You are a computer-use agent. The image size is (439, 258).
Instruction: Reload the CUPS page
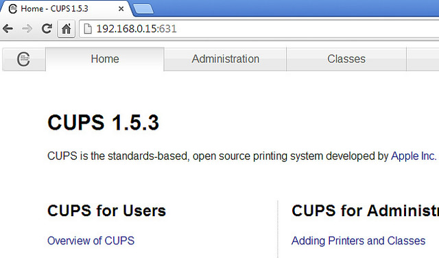47,29
